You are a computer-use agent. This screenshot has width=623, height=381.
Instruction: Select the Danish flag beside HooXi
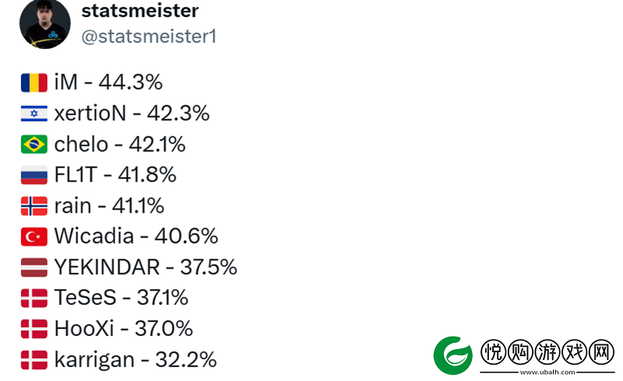pos(34,329)
